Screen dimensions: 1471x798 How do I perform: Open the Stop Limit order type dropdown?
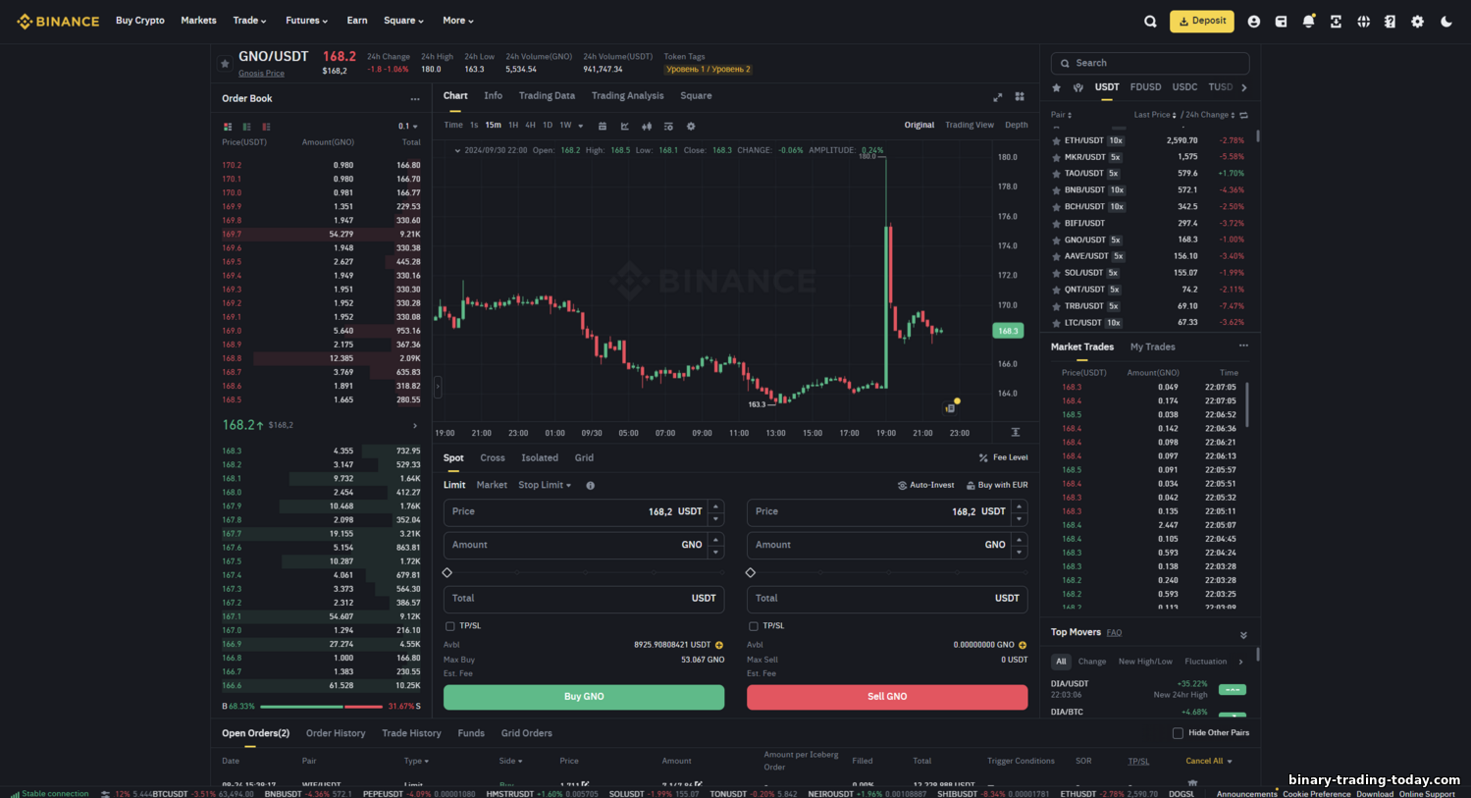[x=545, y=485]
